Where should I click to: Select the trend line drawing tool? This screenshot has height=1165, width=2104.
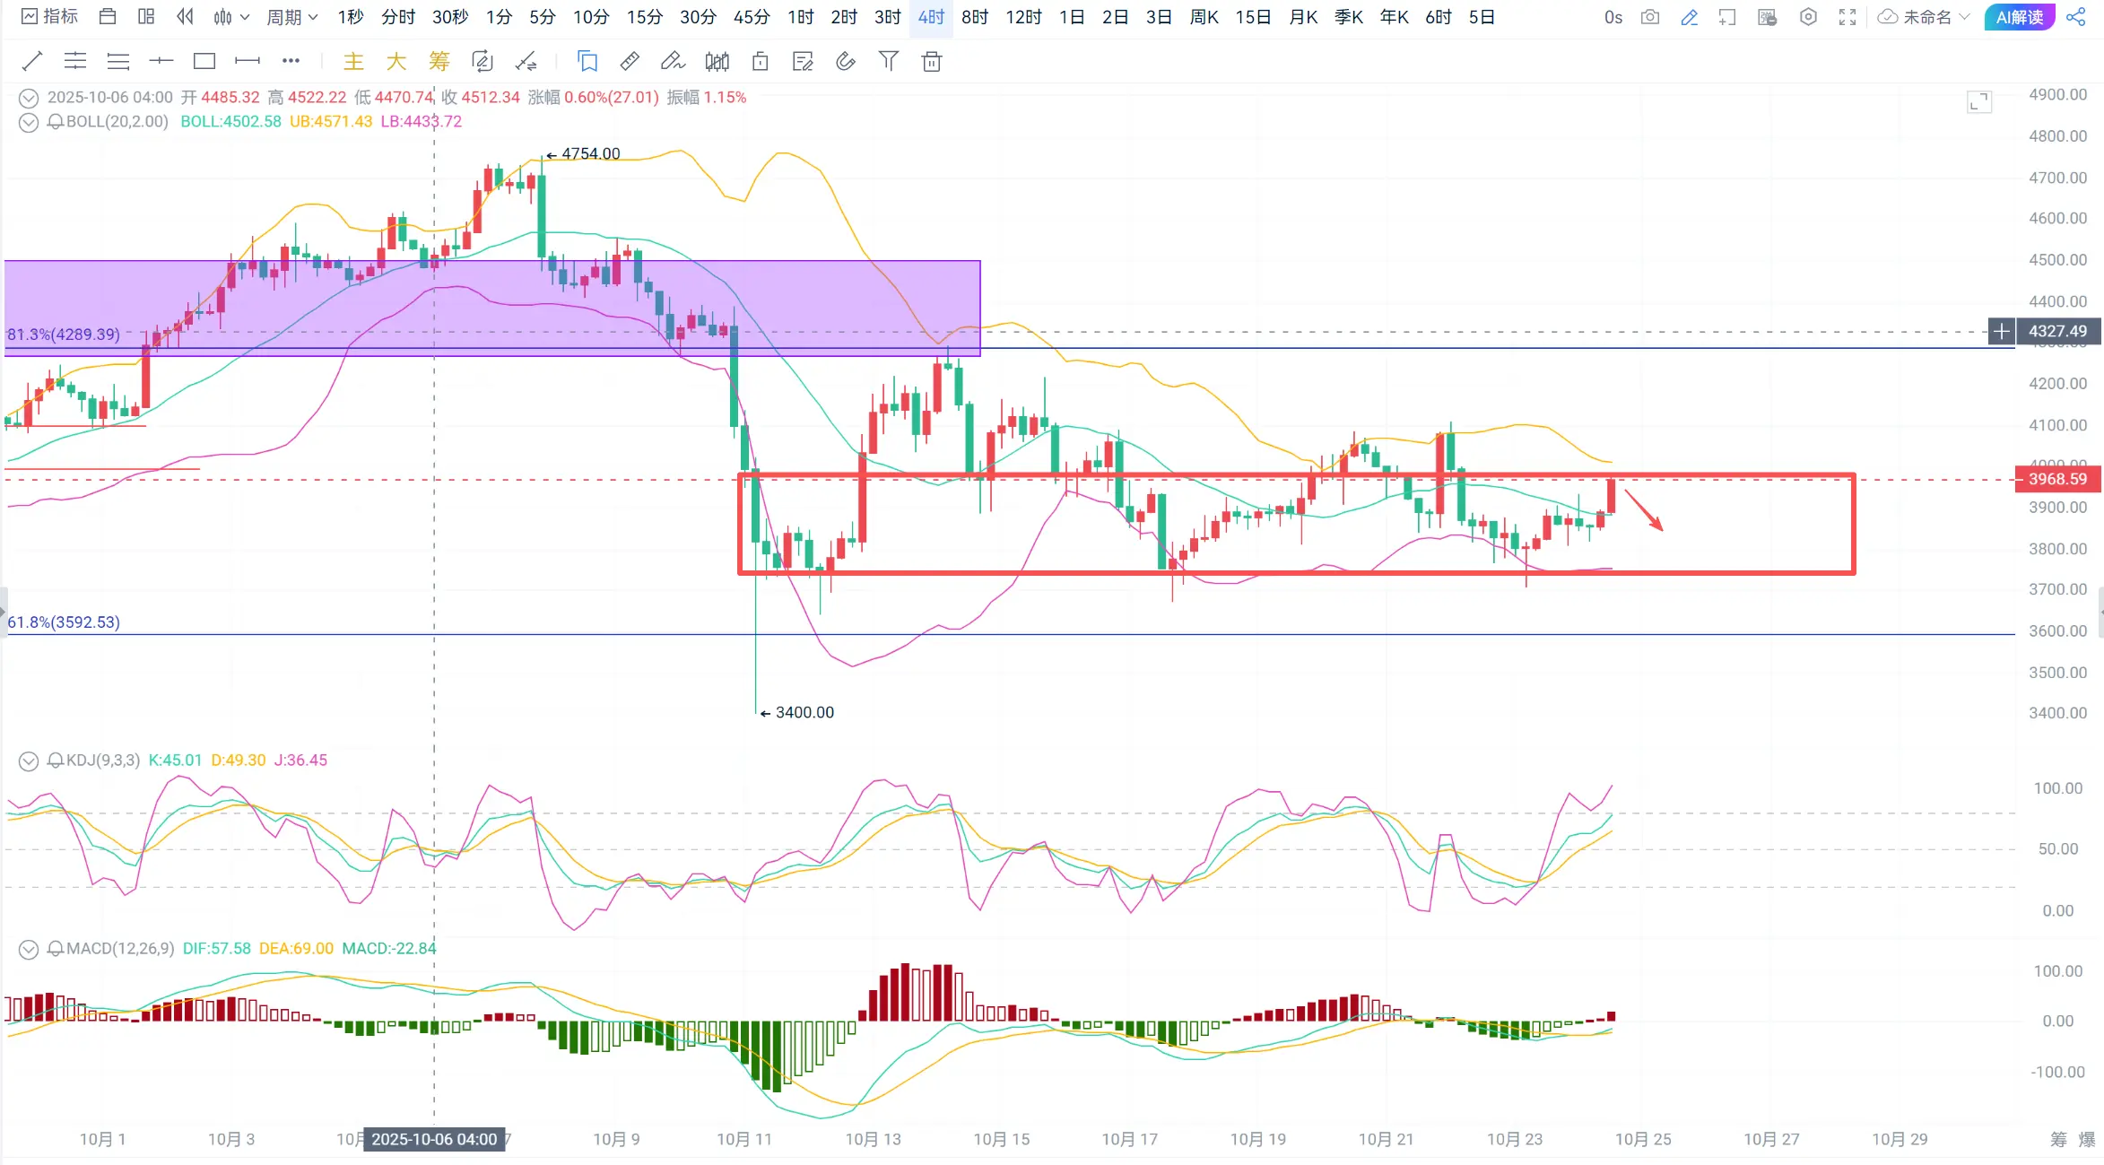point(32,61)
